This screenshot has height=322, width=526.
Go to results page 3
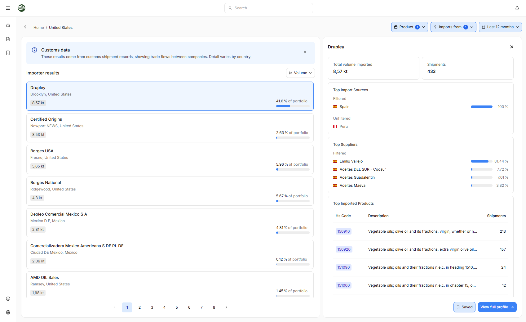152,307
